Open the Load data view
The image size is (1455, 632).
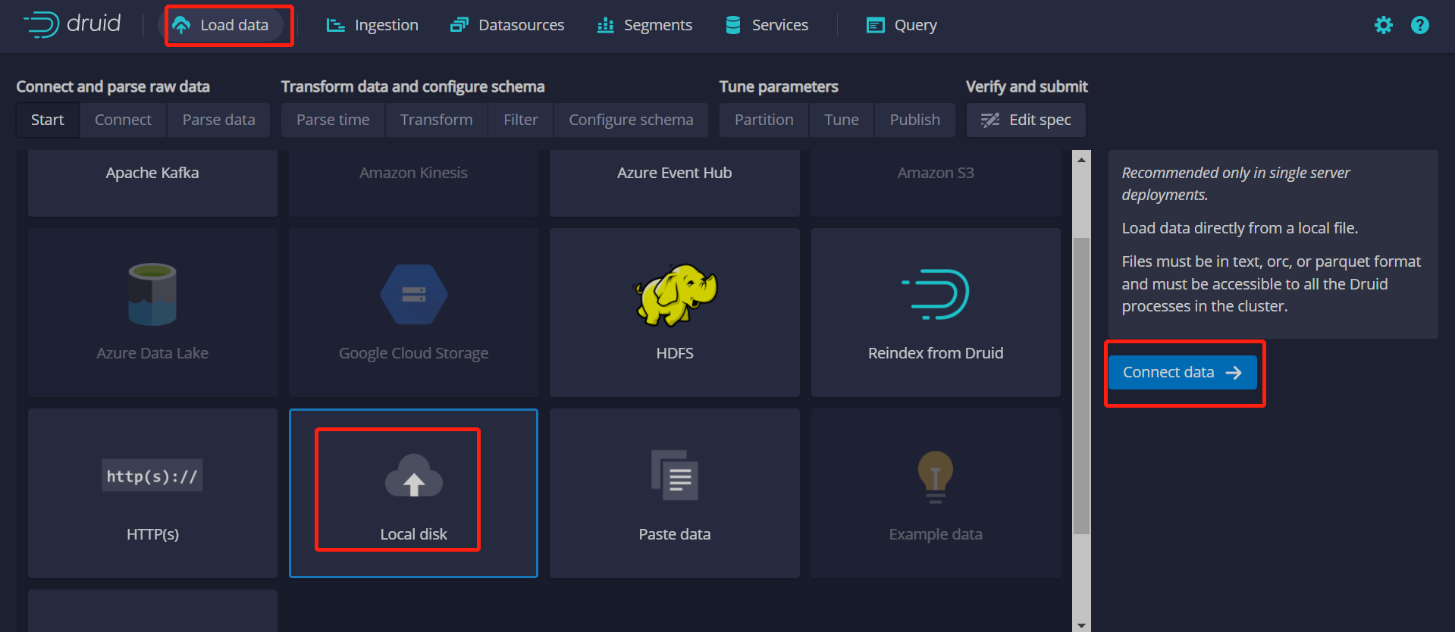click(221, 25)
